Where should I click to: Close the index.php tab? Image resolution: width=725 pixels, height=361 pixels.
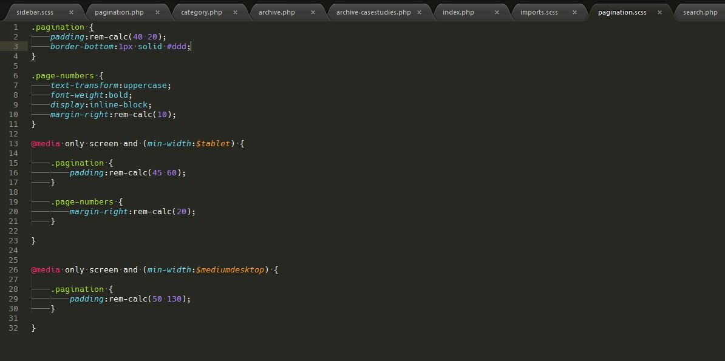(497, 13)
